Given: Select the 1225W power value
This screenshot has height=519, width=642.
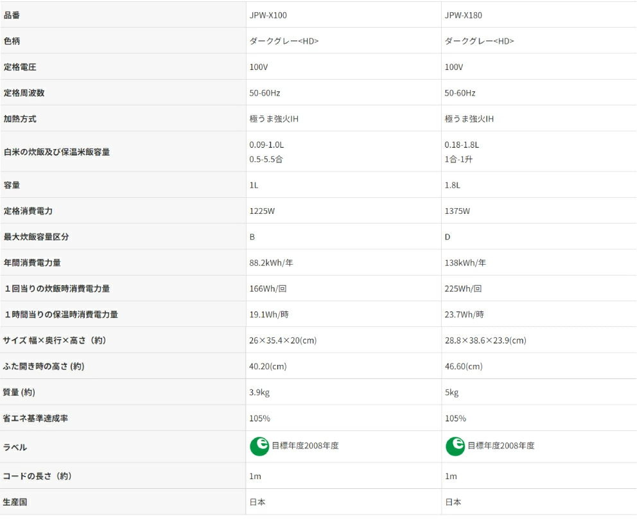Looking at the screenshot, I should click(262, 211).
